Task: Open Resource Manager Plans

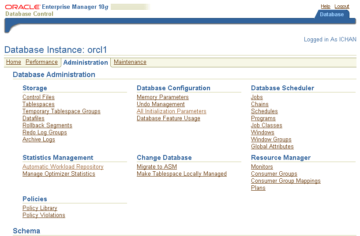Action: [258, 188]
